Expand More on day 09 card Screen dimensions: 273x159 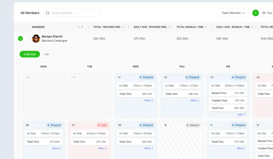click(149, 148)
